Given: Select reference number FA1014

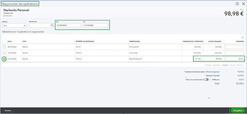Looking at the screenshot, I should click(79, 59).
